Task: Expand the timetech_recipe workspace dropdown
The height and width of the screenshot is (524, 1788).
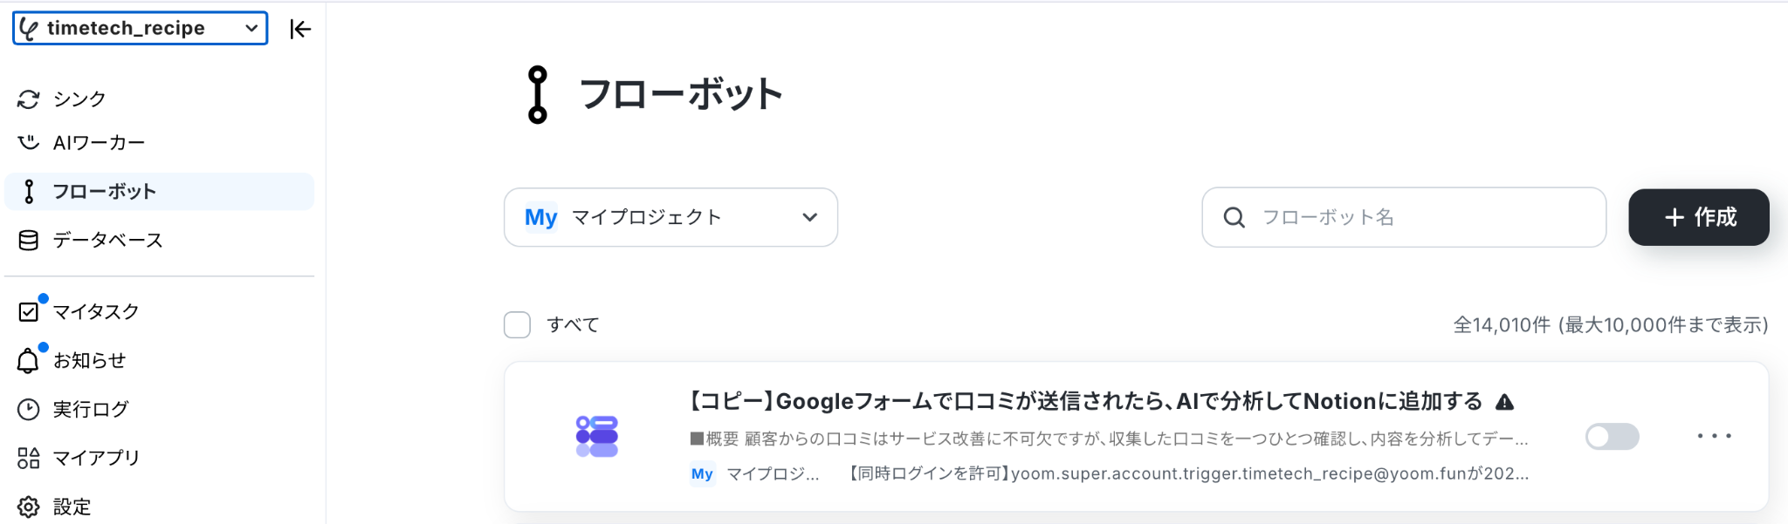Action: click(x=141, y=28)
